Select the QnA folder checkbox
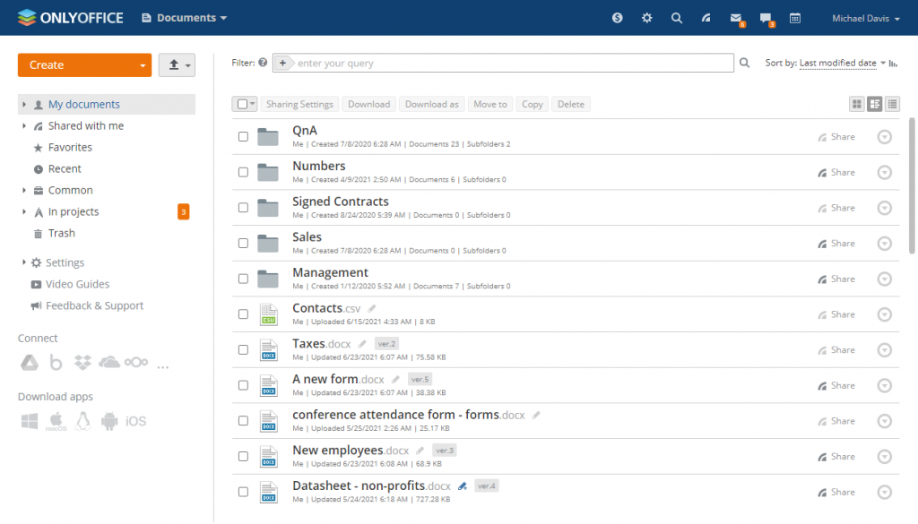The height and width of the screenshot is (524, 918). [x=243, y=136]
